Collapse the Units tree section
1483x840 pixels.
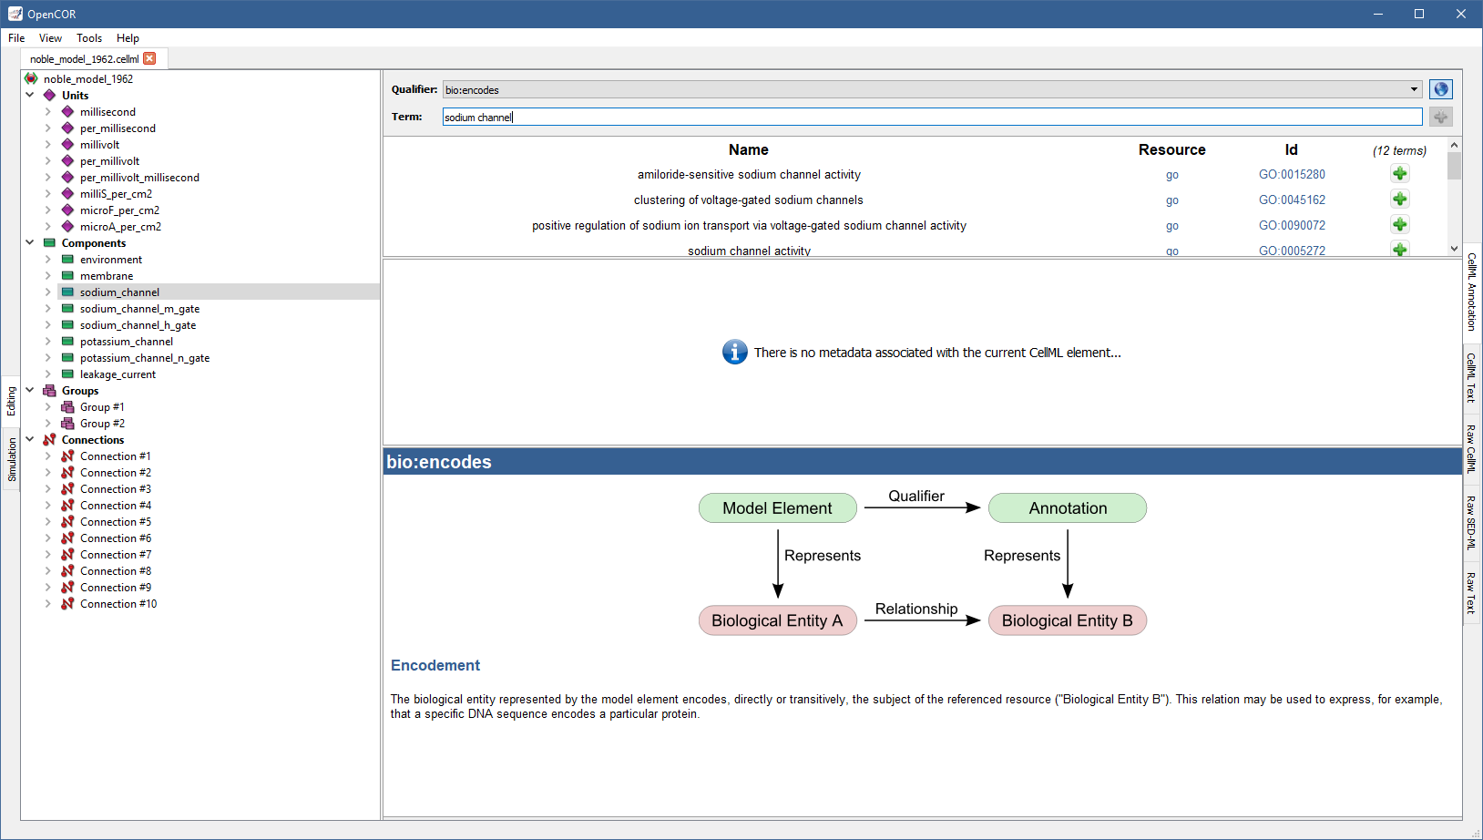click(x=30, y=96)
